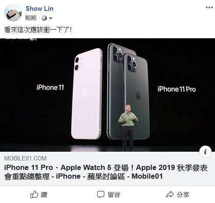Click the circular info 'i' icon
The height and width of the screenshot is (203, 215).
[x=205, y=152]
